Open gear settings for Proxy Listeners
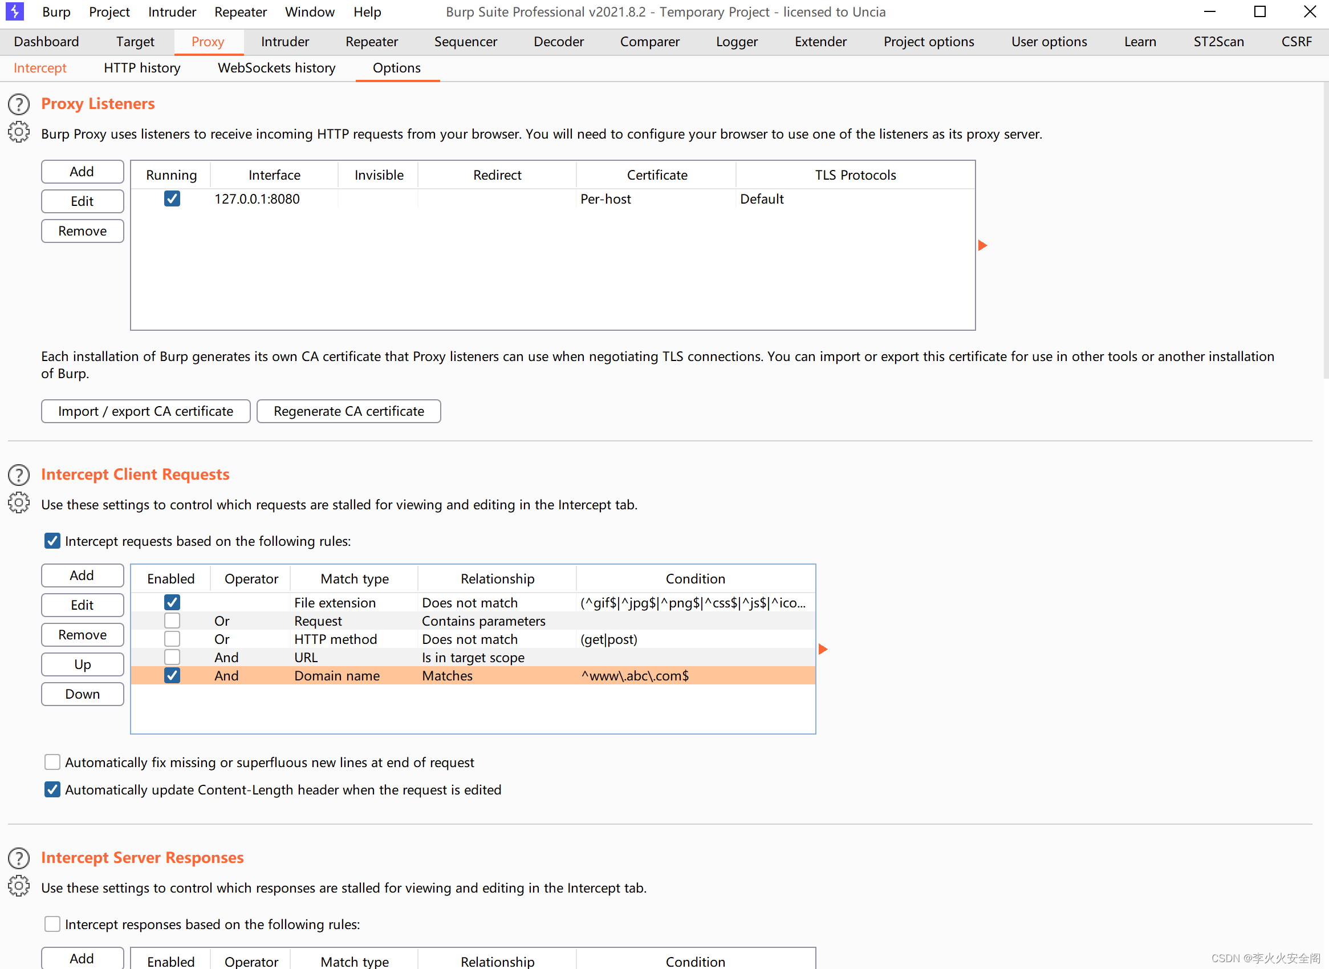This screenshot has height=969, width=1329. 19,132
